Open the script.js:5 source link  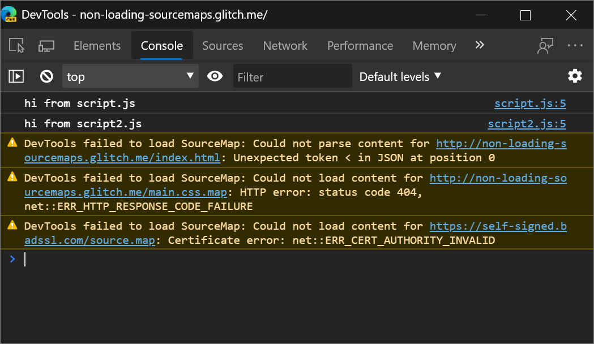(x=530, y=103)
